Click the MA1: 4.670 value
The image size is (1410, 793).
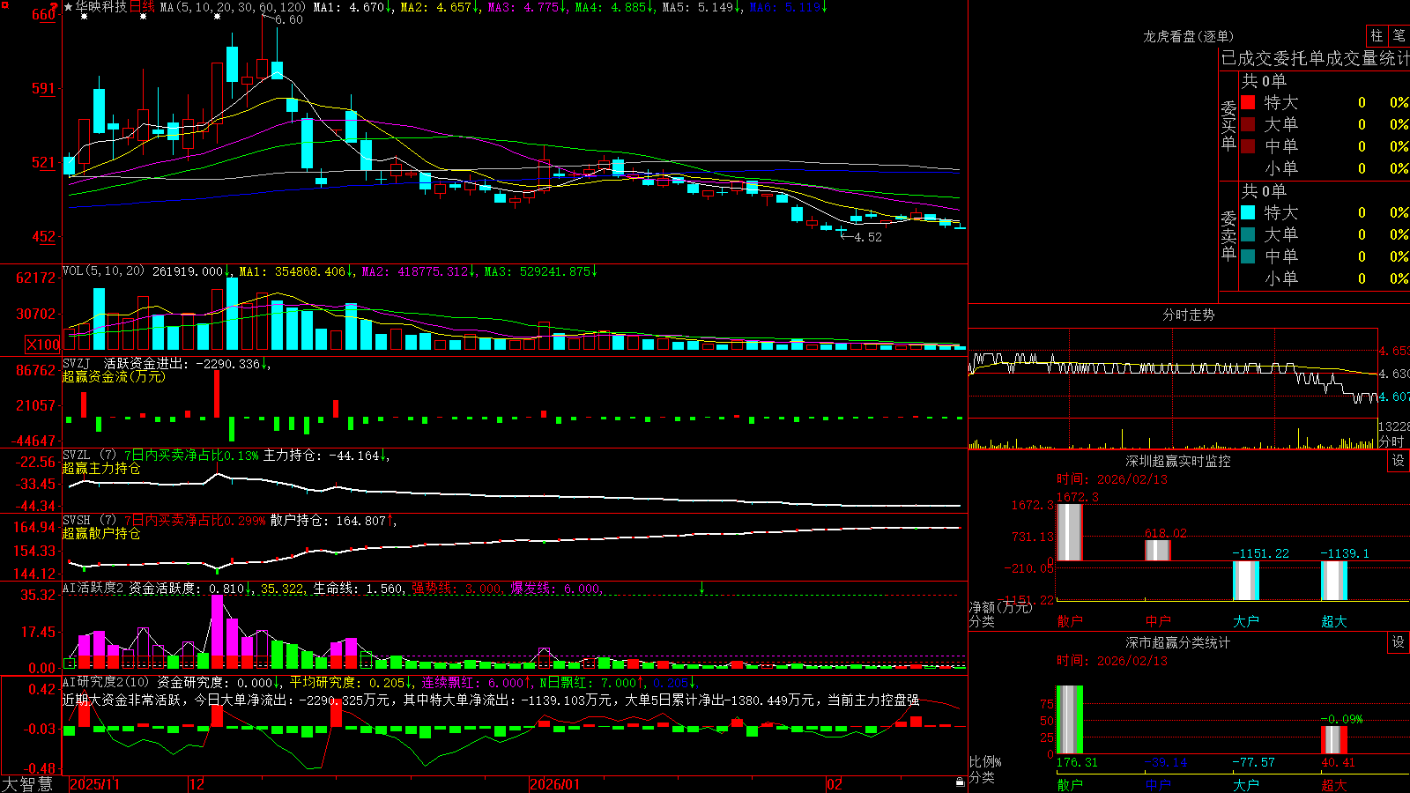[x=349, y=7]
